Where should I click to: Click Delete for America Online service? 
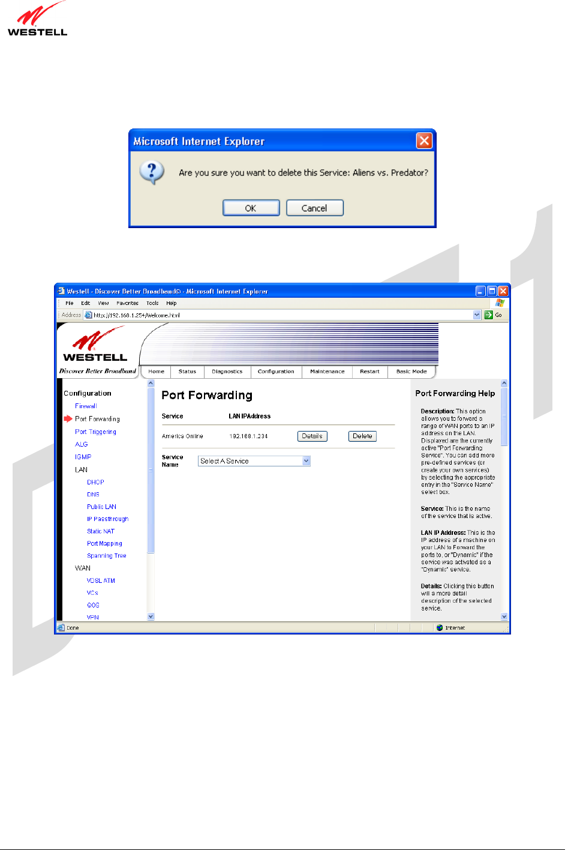tap(362, 436)
